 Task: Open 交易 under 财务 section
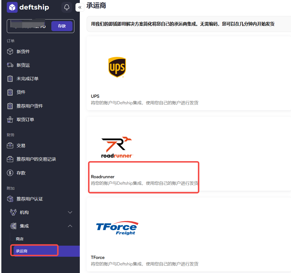click(x=21, y=146)
